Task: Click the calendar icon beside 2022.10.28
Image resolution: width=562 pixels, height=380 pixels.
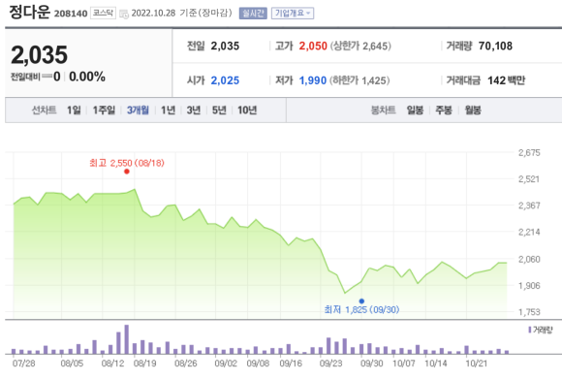Action: coord(124,14)
